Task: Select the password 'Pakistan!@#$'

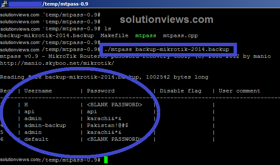Action: point(108,125)
